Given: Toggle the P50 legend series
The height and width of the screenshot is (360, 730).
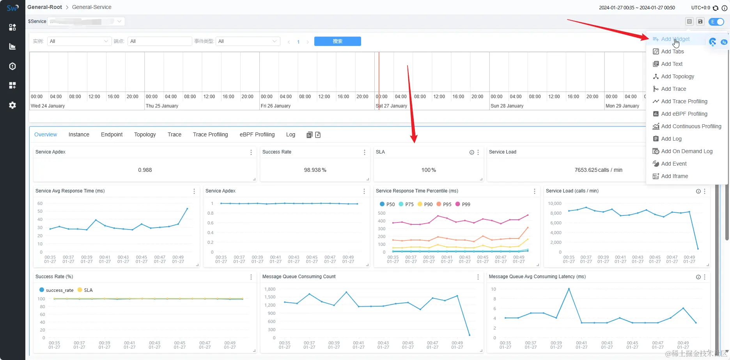Looking at the screenshot, I should coord(387,204).
